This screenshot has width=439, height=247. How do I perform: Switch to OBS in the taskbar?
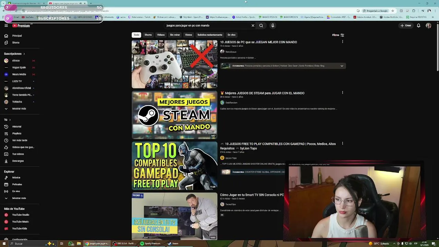[x=124, y=244]
